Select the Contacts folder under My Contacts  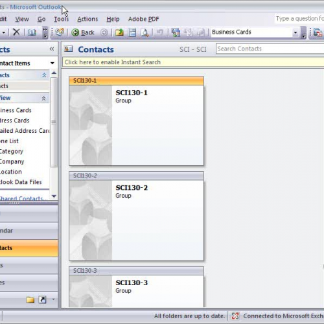[x=25, y=86]
